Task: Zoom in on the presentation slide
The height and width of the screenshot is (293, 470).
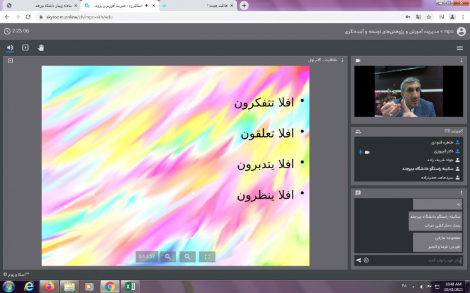Action: click(168, 257)
